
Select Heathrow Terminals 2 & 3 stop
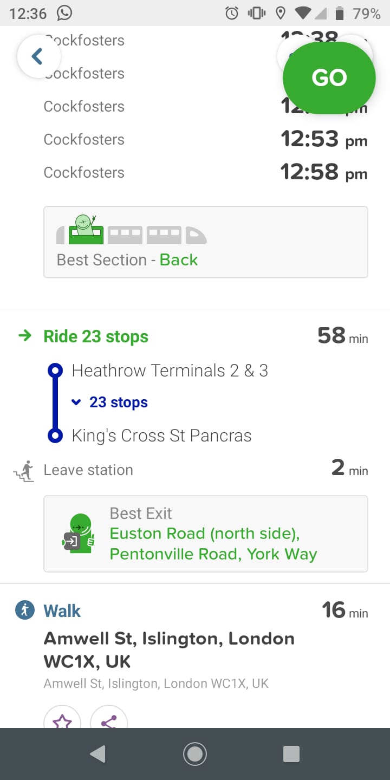point(170,371)
